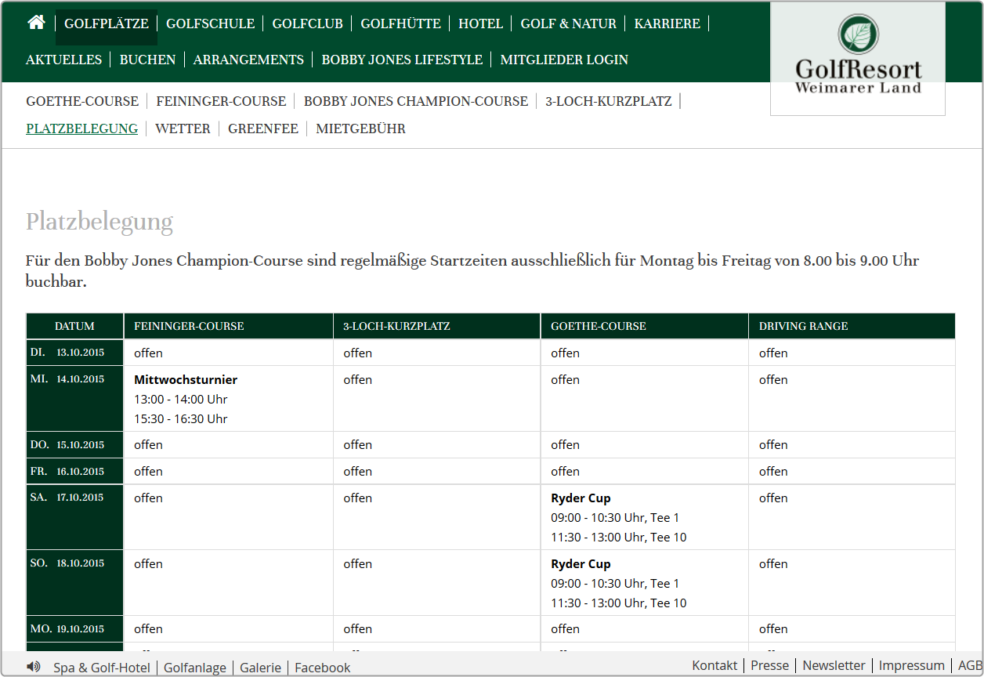Image resolution: width=984 pixels, height=677 pixels.
Task: Open Golfanlage footer link
Action: click(195, 668)
